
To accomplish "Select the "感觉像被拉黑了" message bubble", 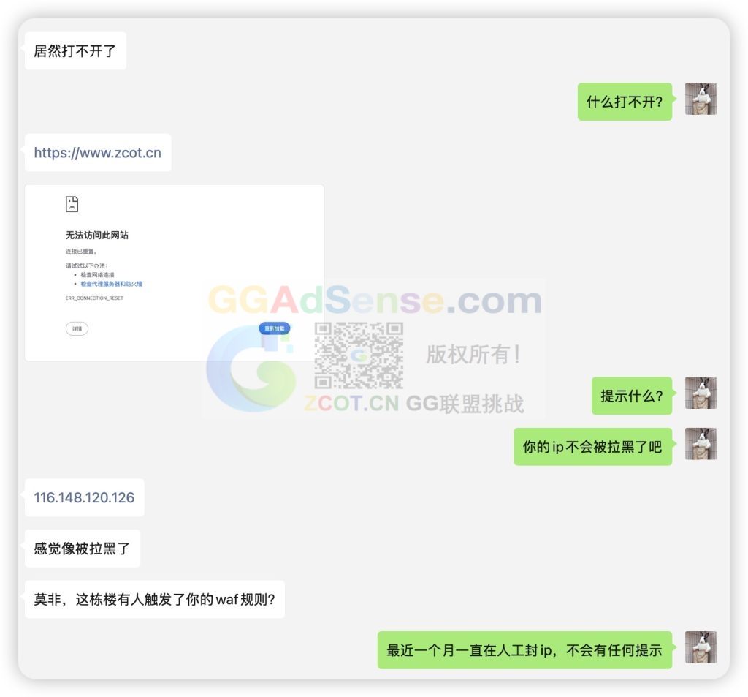I will pyautogui.click(x=82, y=549).
